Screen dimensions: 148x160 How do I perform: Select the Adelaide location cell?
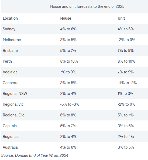pyautogui.click(x=10, y=72)
